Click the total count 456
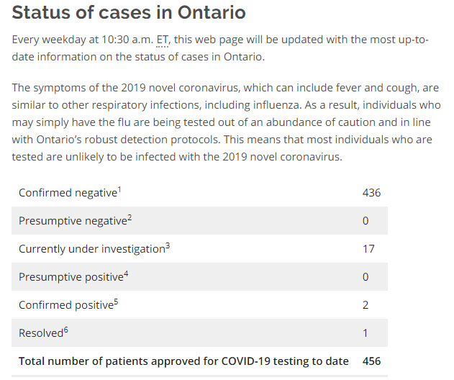The image size is (454, 380). tap(371, 361)
